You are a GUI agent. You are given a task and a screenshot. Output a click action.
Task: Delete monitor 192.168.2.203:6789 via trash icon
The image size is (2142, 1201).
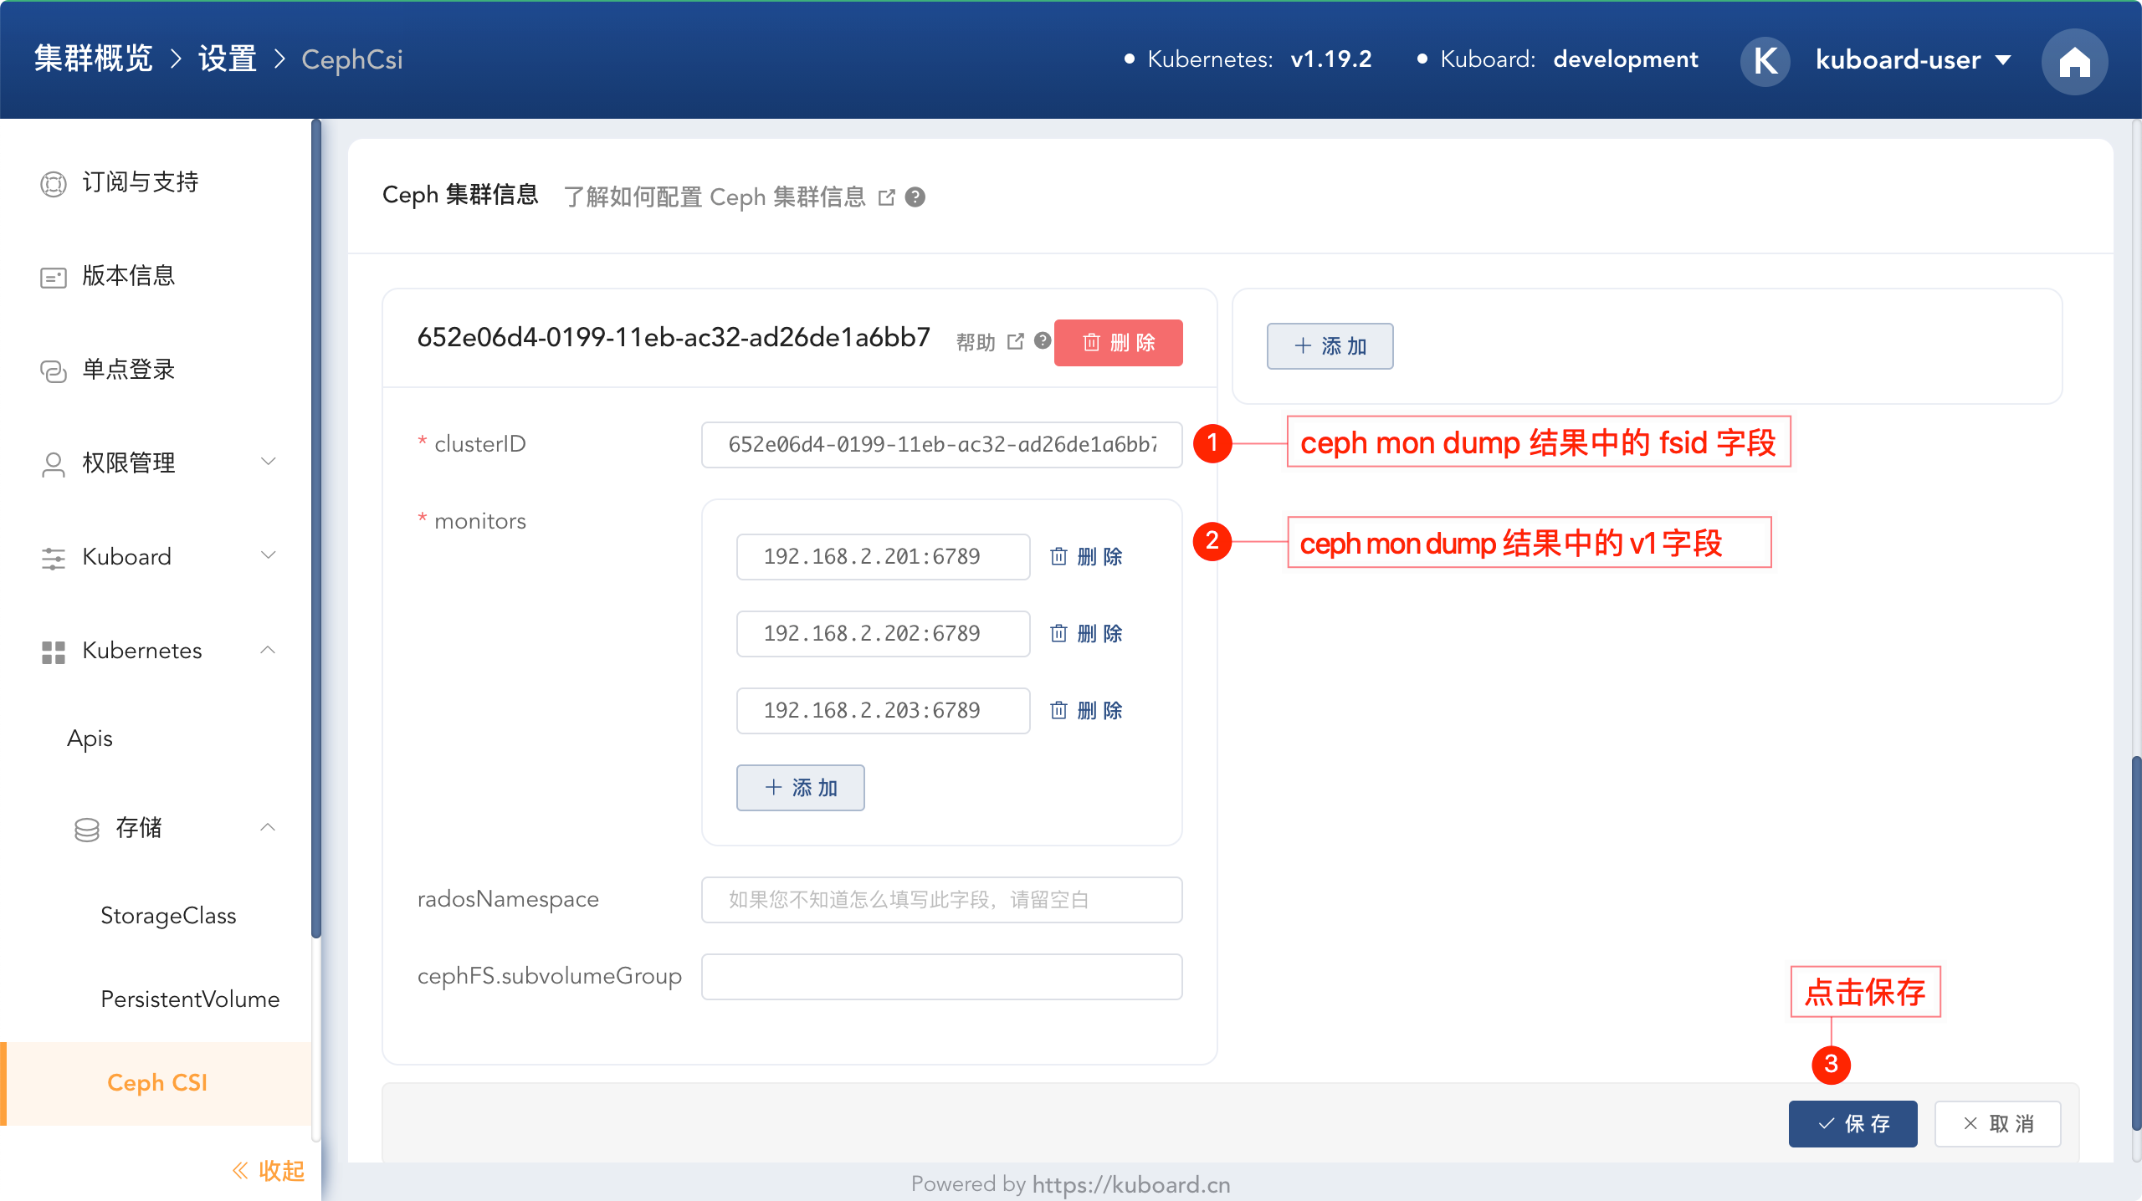pyautogui.click(x=1059, y=710)
